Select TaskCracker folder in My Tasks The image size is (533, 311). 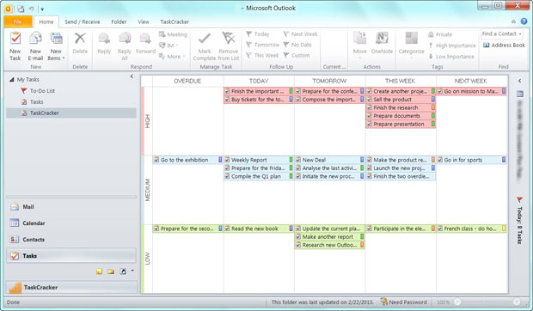(x=71, y=113)
